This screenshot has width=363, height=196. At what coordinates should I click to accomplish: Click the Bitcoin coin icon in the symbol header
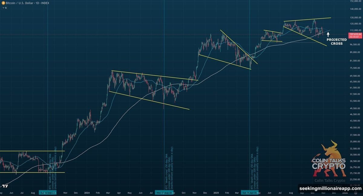(3, 3)
